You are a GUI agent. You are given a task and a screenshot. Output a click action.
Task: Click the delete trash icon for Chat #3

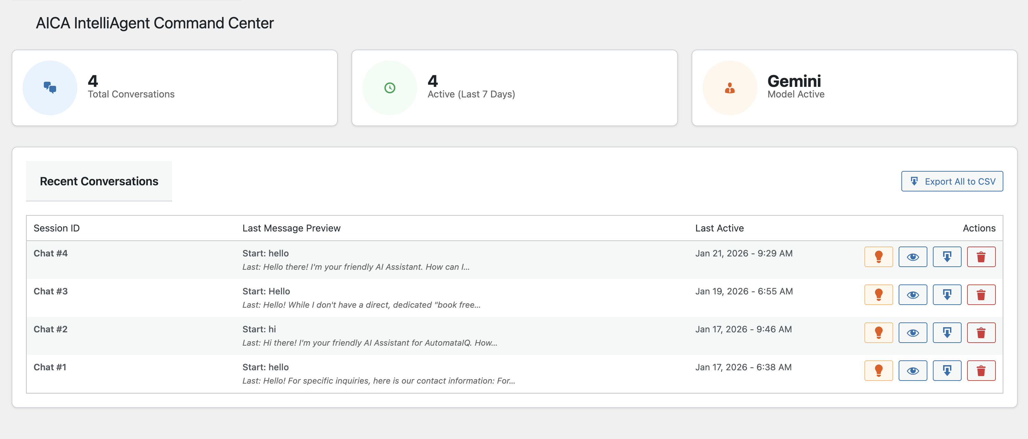pos(981,295)
